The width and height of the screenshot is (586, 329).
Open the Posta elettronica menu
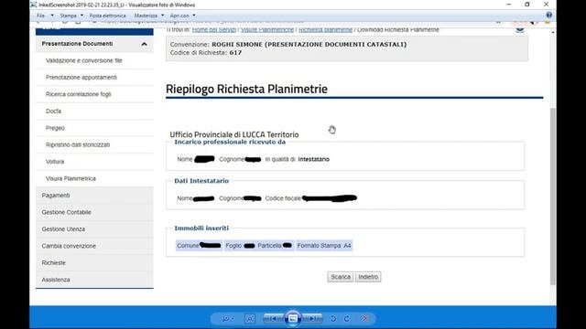click(x=108, y=16)
